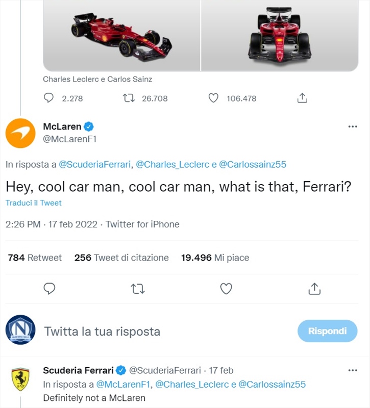Like the McLaren tweet with the heart icon
Image resolution: width=370 pixels, height=408 pixels.
point(226,289)
